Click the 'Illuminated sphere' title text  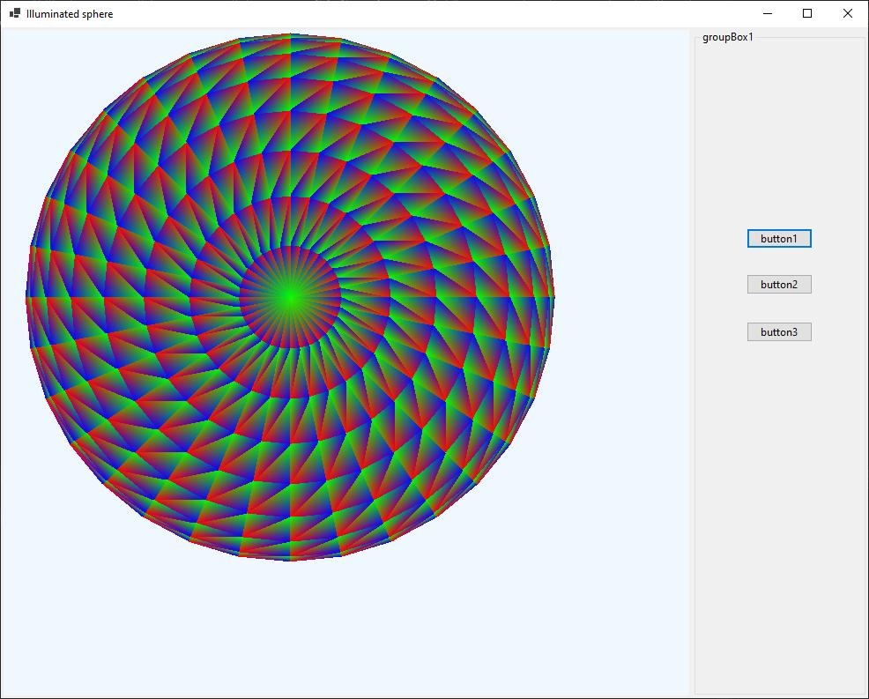(x=70, y=14)
